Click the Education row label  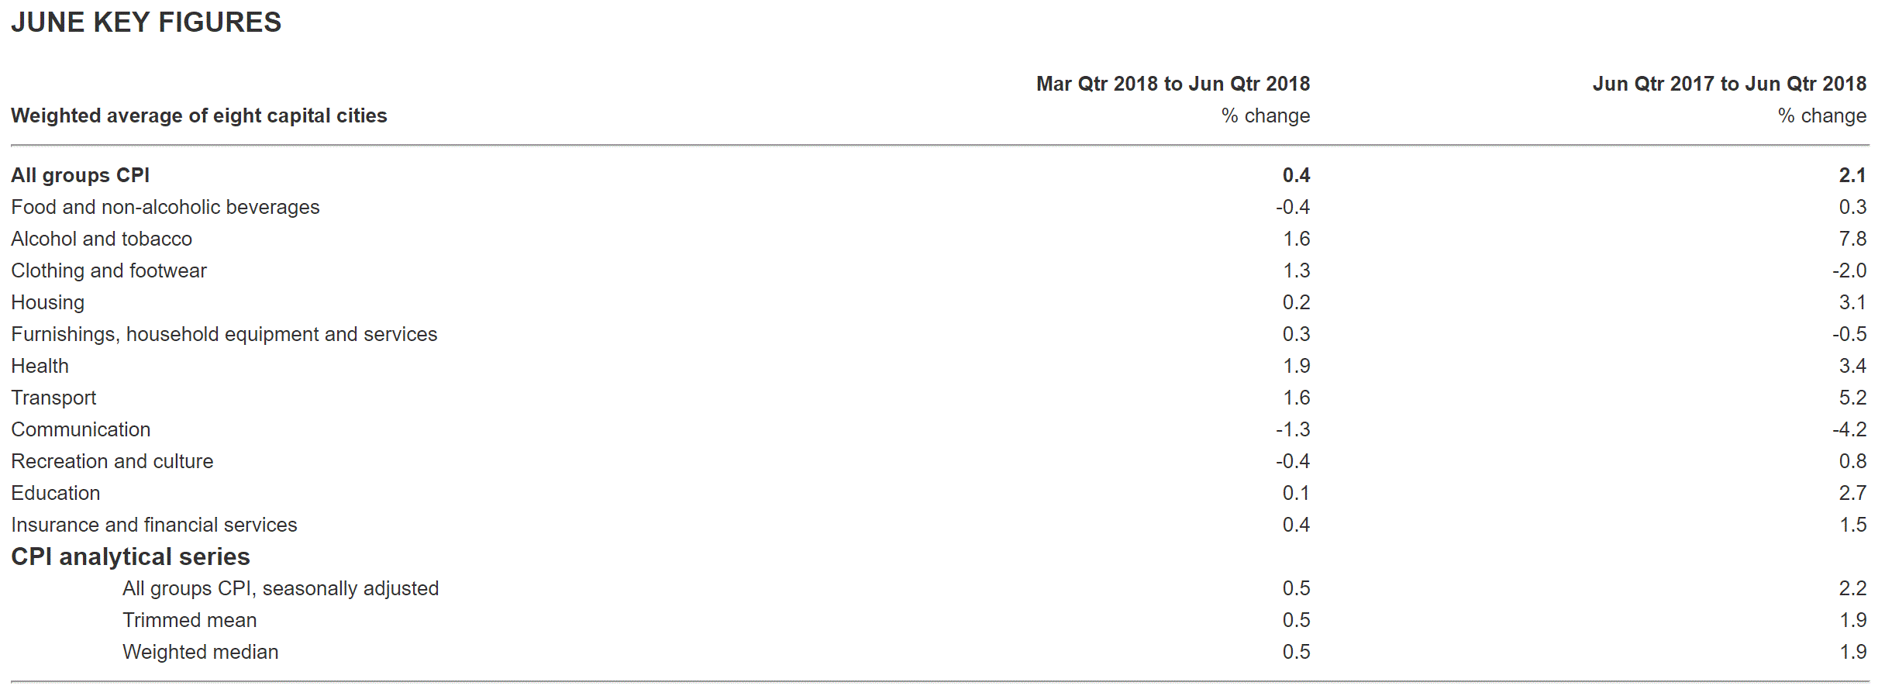point(56,493)
